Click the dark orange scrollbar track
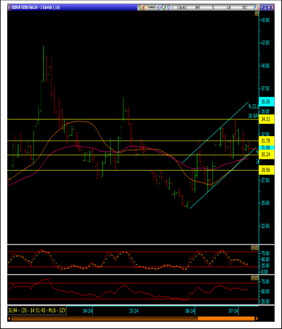282x329 pixels. (x=105, y=318)
